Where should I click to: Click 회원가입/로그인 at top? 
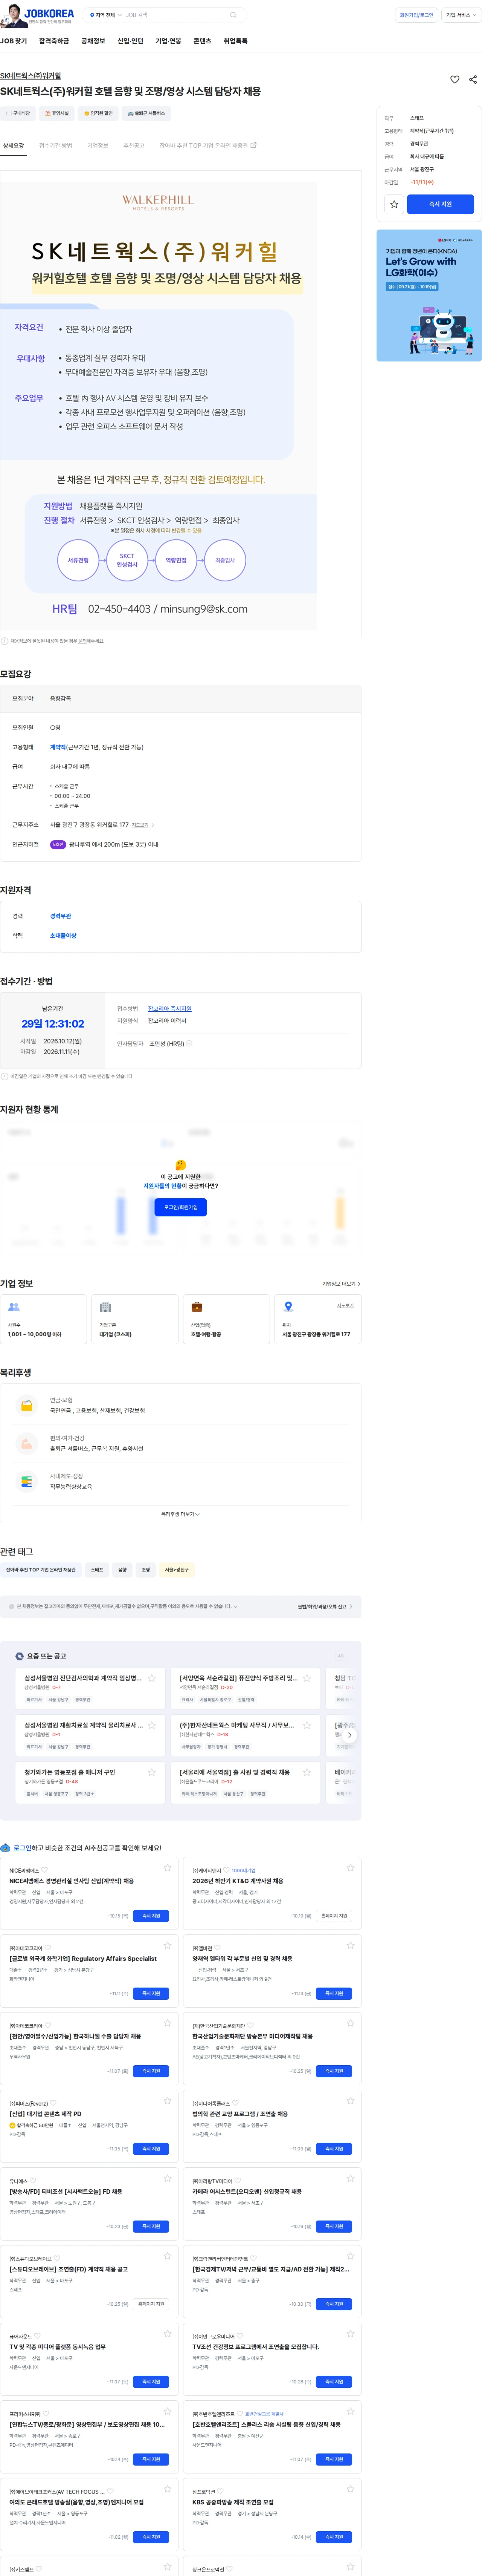click(x=416, y=15)
